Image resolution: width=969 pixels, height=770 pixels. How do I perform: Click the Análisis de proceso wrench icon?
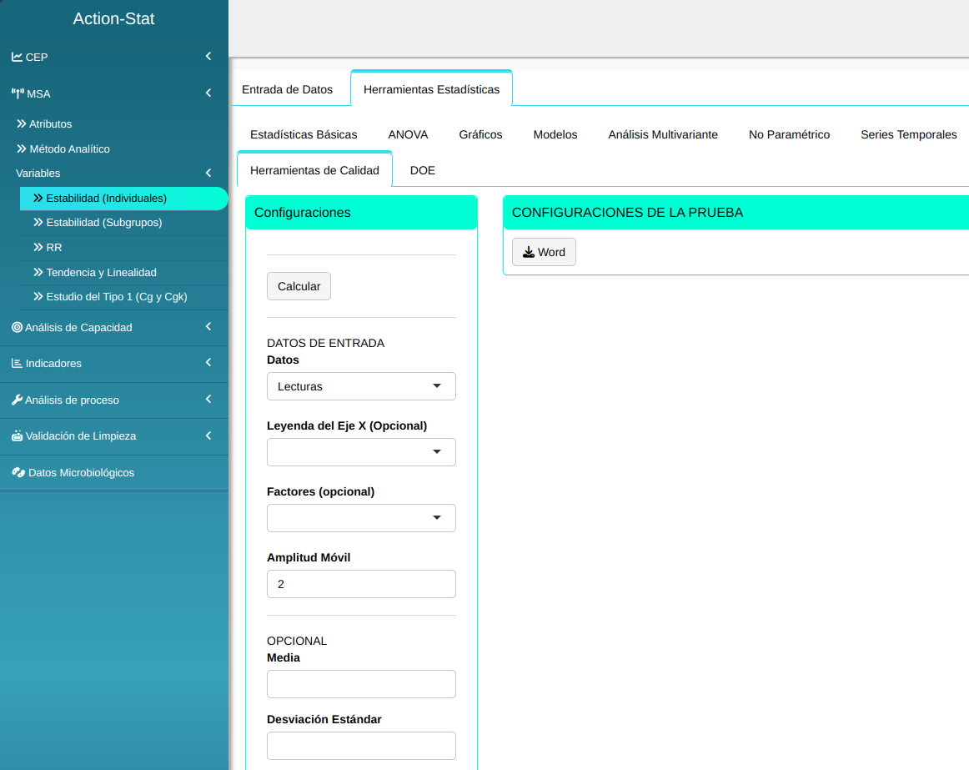(x=17, y=400)
